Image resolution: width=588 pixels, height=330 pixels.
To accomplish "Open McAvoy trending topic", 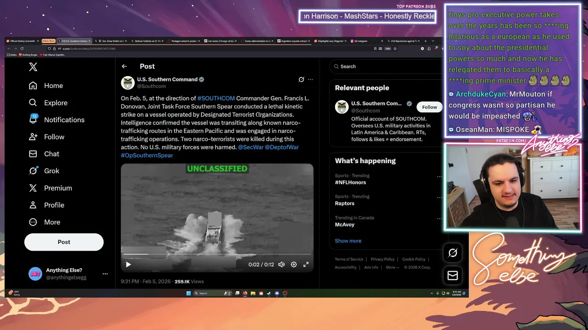I will [x=345, y=225].
